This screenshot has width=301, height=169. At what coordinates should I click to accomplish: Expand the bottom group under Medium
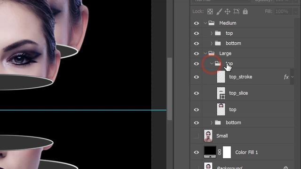tap(212, 44)
